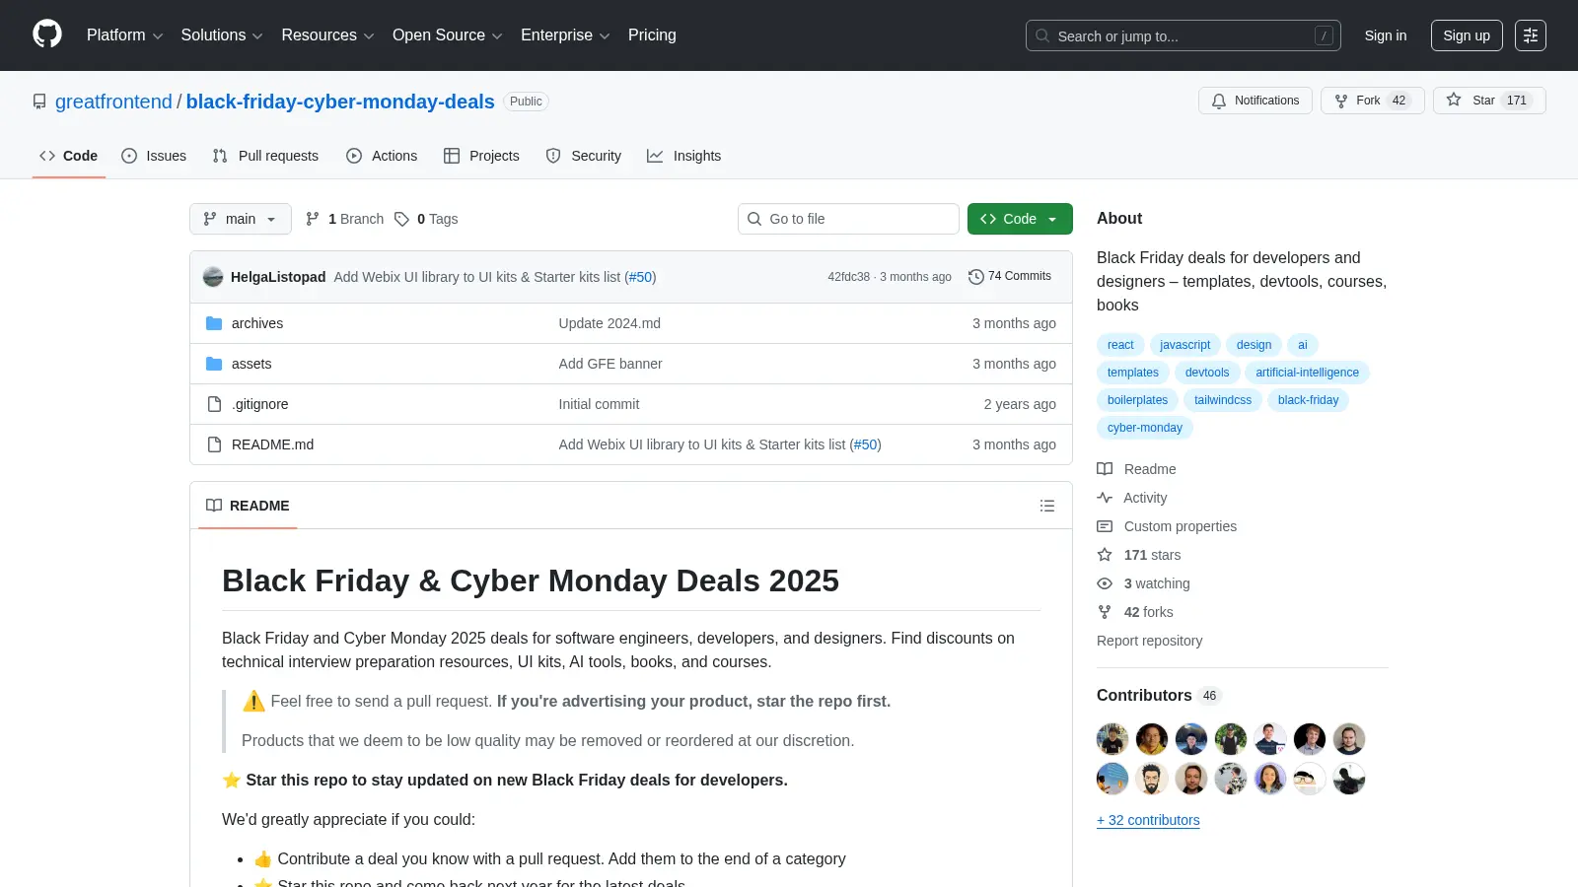Image resolution: width=1578 pixels, height=887 pixels.
Task: Click the star icon in Star button
Action: pos(1454,100)
